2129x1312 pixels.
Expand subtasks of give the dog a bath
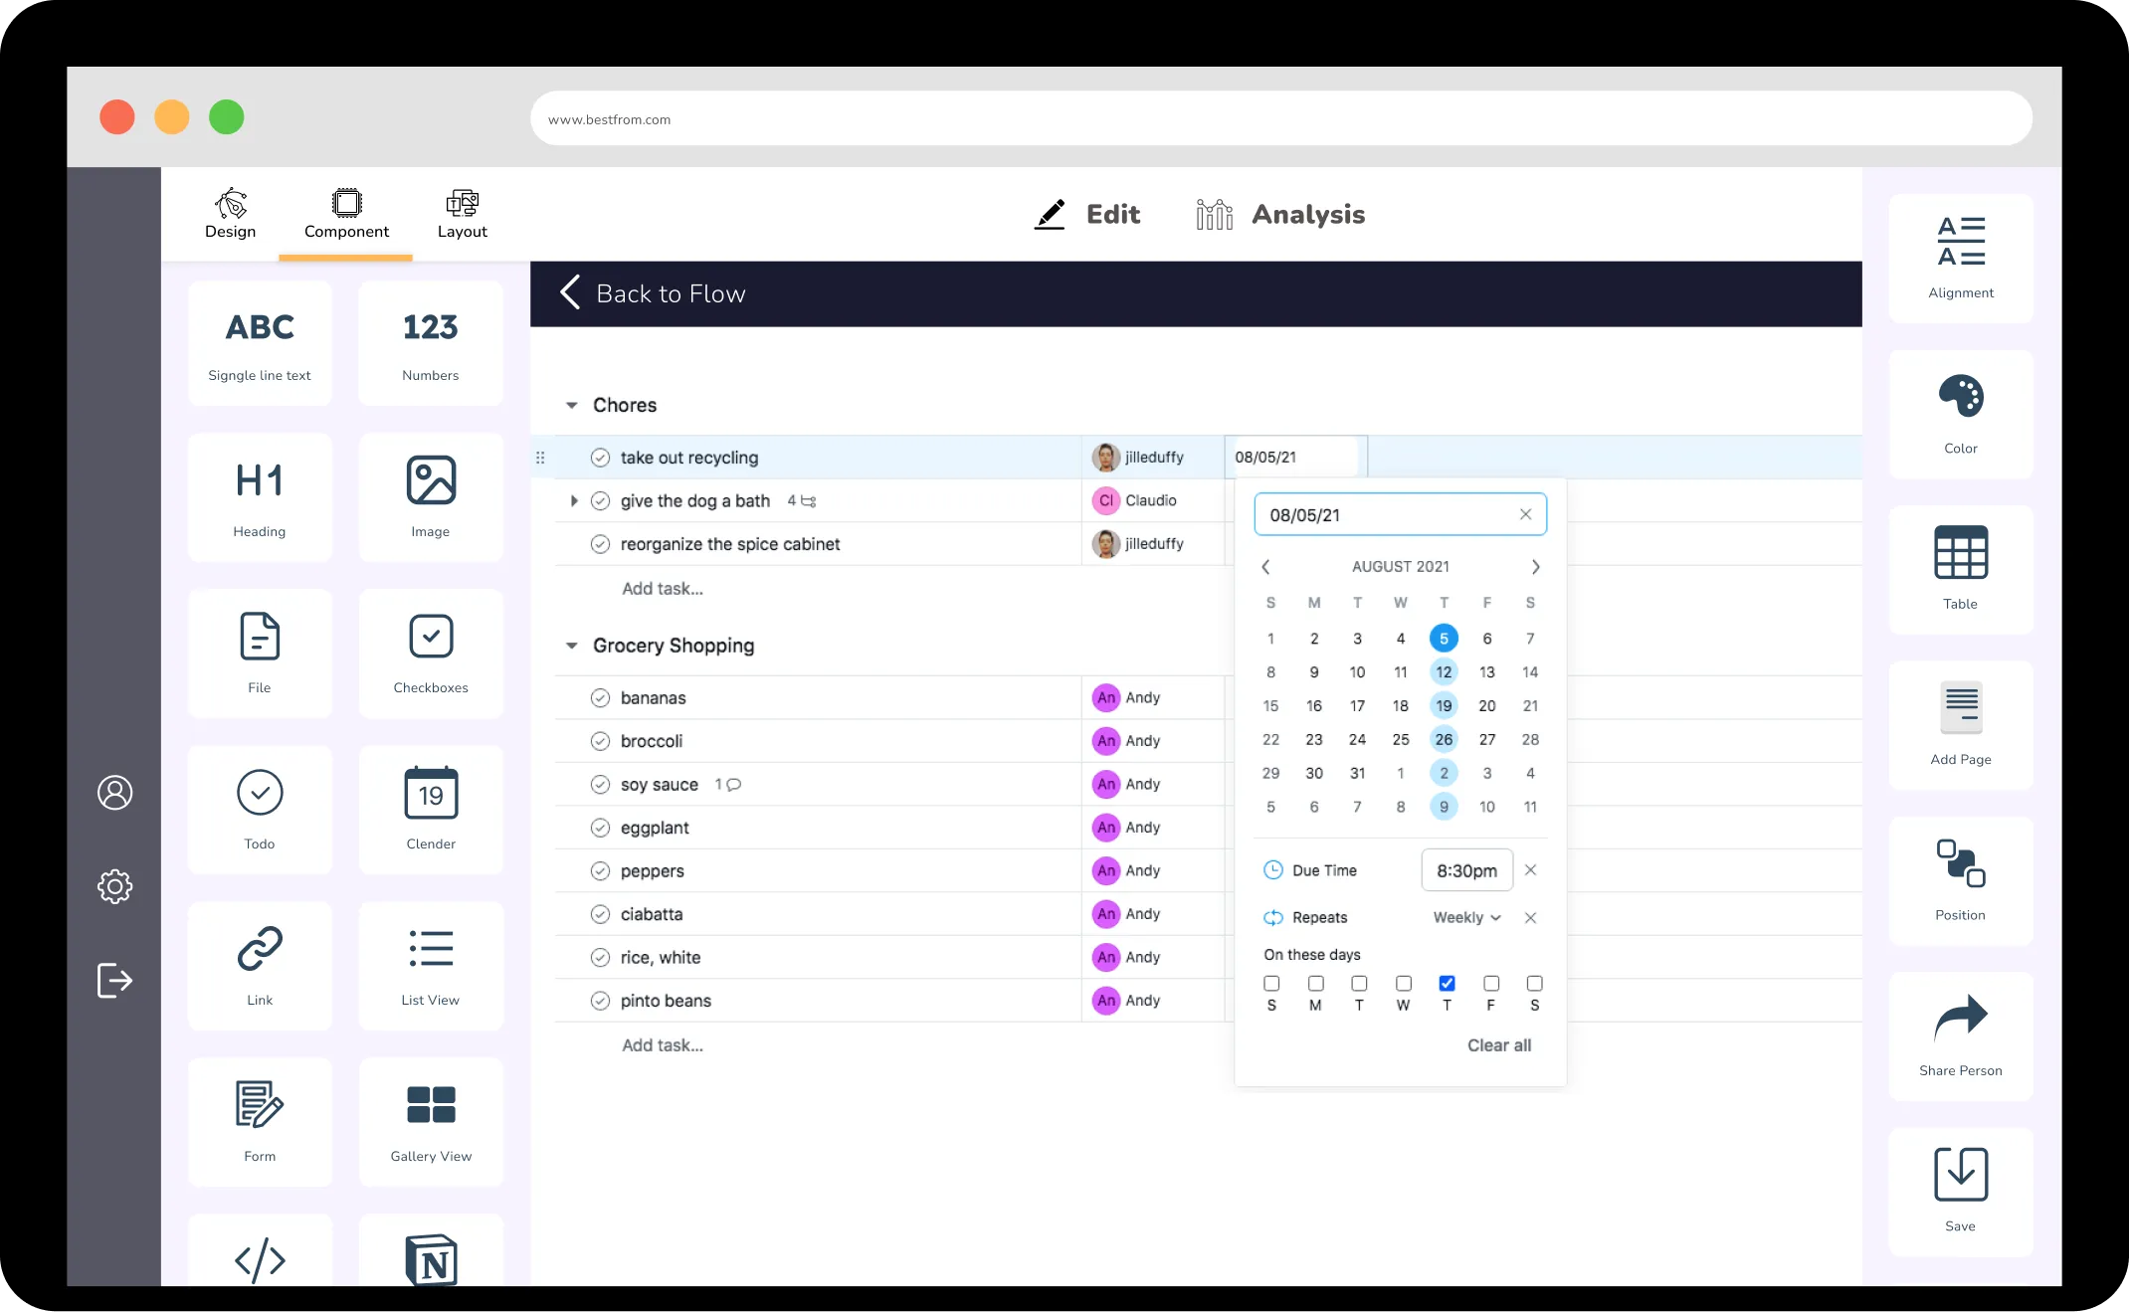click(574, 501)
